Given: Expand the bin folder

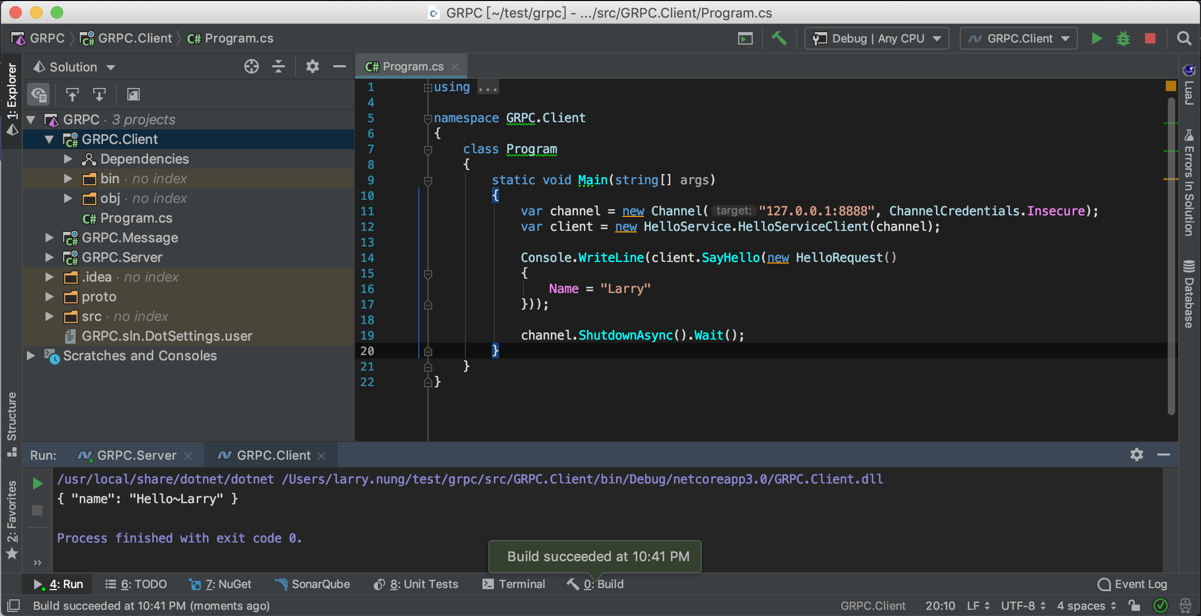Looking at the screenshot, I should click(68, 179).
